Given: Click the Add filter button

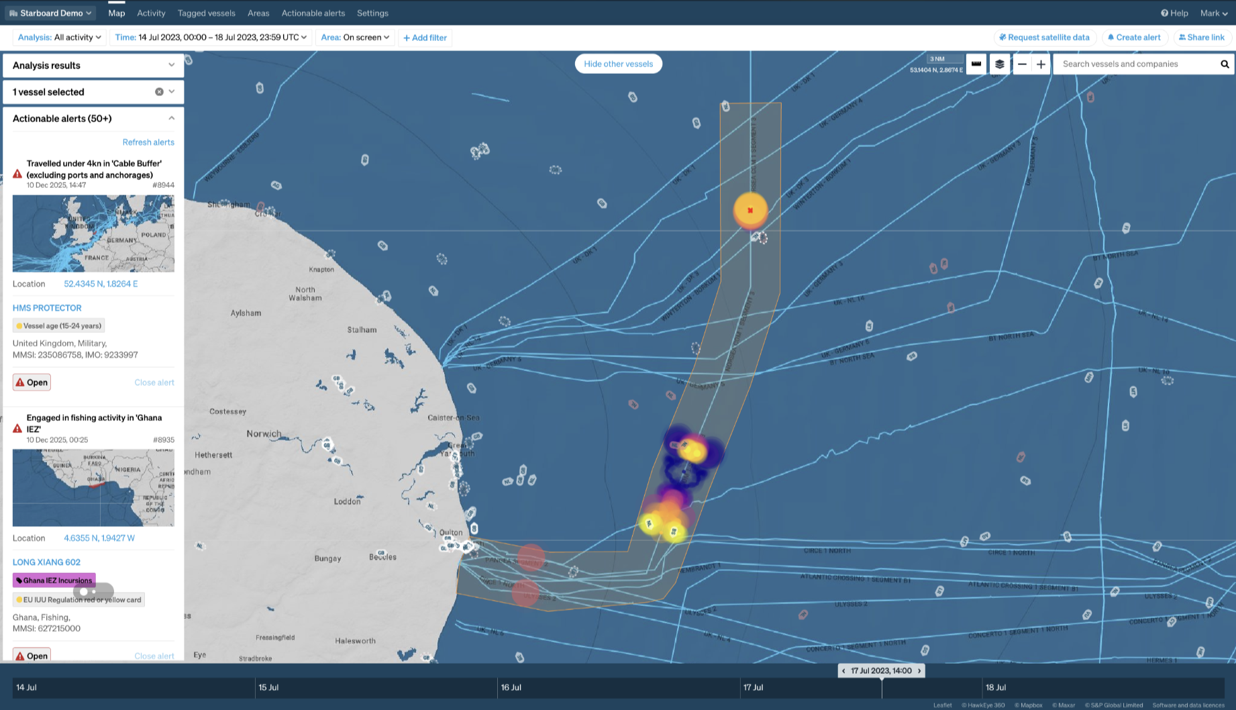Looking at the screenshot, I should click(425, 38).
